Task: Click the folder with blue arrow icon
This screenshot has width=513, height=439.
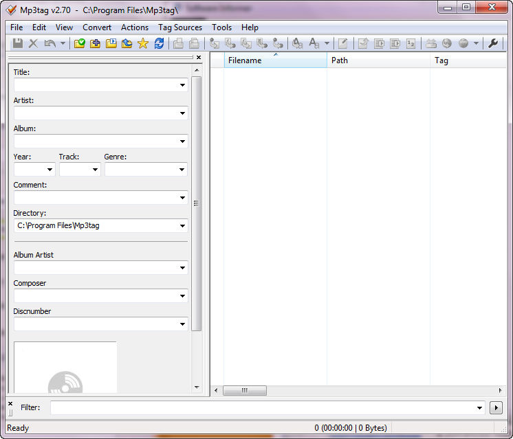Action: [x=127, y=43]
